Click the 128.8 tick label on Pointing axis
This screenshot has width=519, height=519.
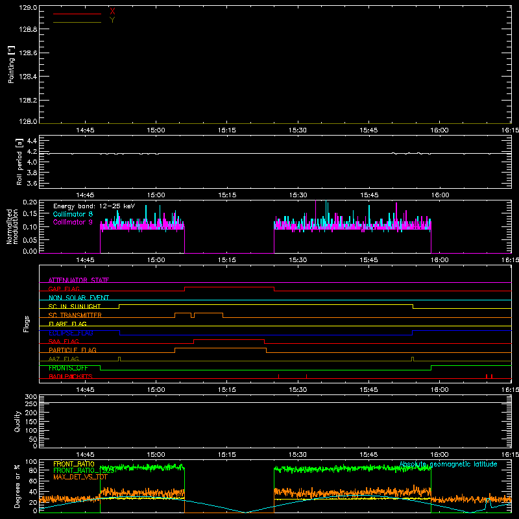point(28,29)
